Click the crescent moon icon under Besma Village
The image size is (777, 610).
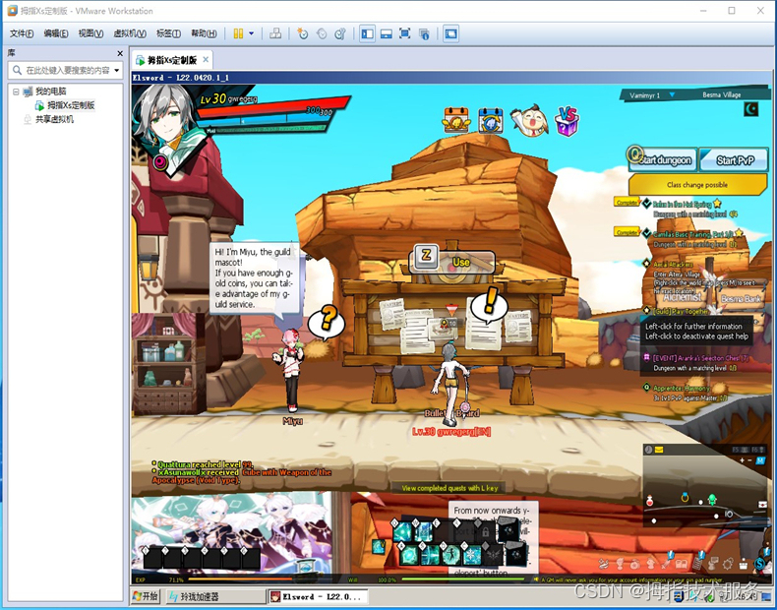click(750, 109)
